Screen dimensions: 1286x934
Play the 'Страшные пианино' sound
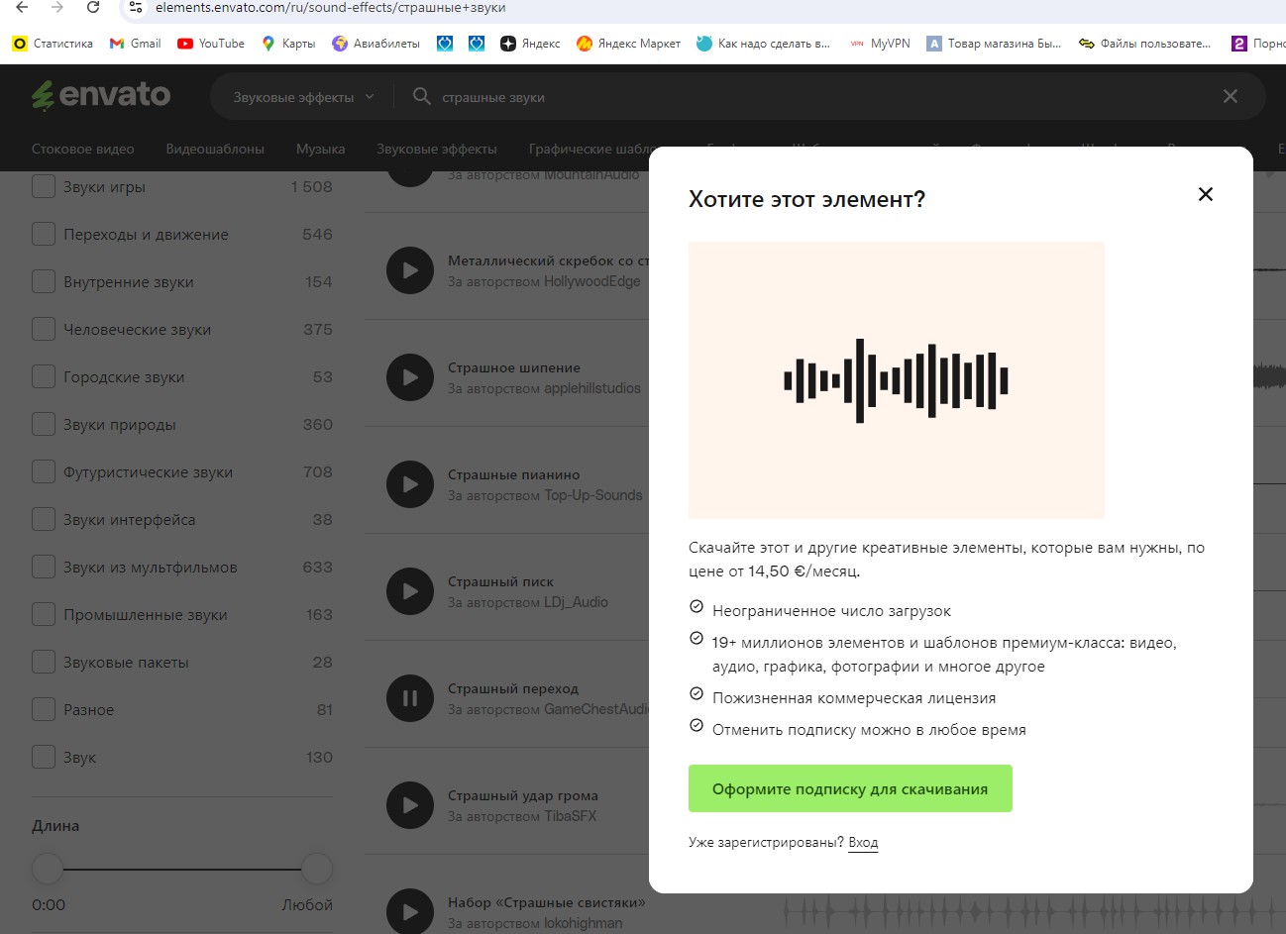pyautogui.click(x=409, y=484)
